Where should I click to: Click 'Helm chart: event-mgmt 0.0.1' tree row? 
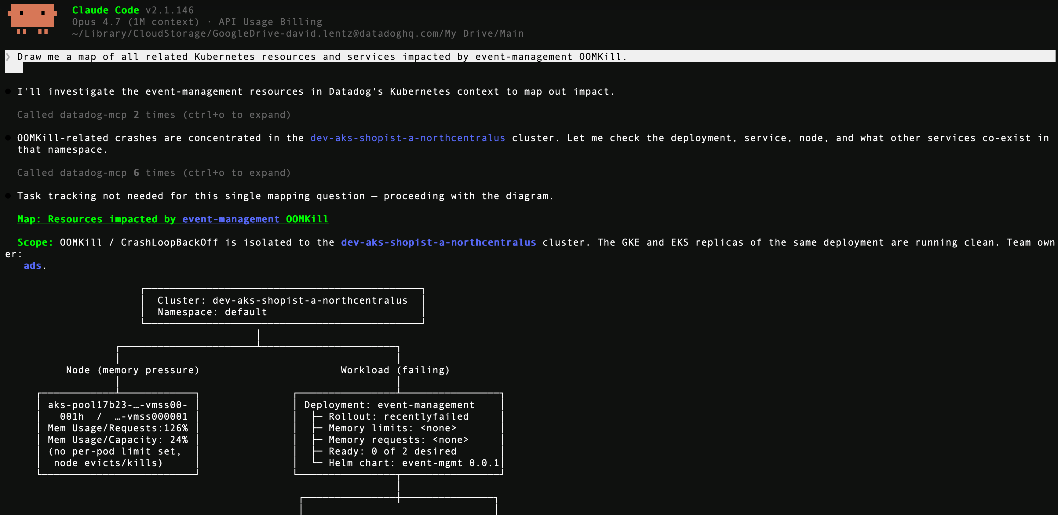[414, 463]
